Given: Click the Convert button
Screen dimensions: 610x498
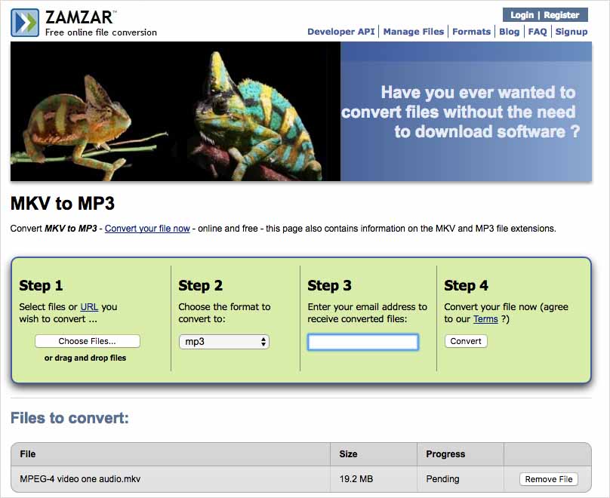Looking at the screenshot, I should click(x=466, y=341).
